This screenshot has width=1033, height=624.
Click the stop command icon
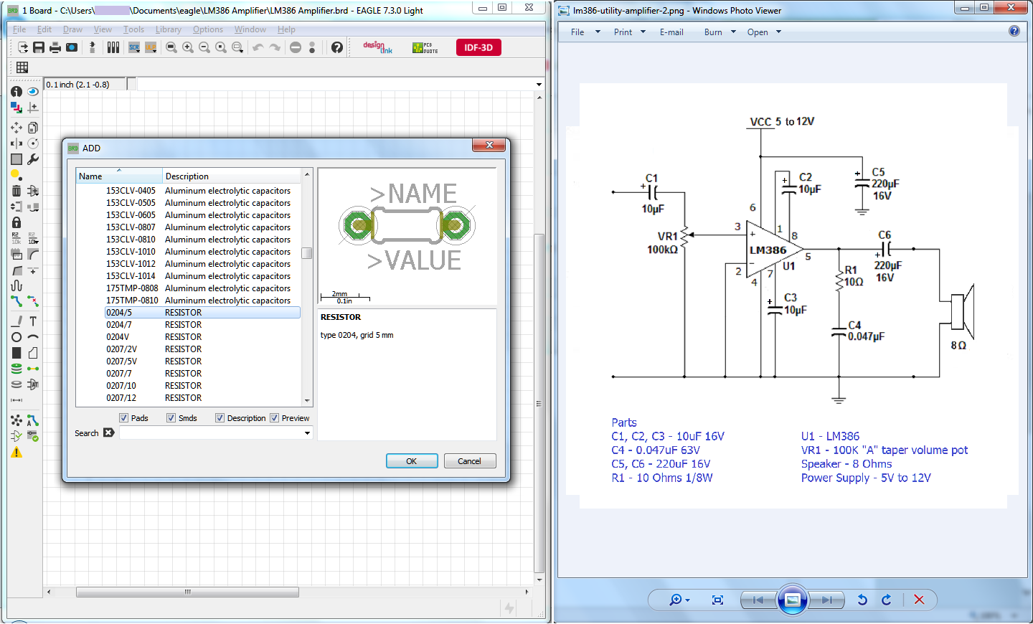pyautogui.click(x=296, y=47)
